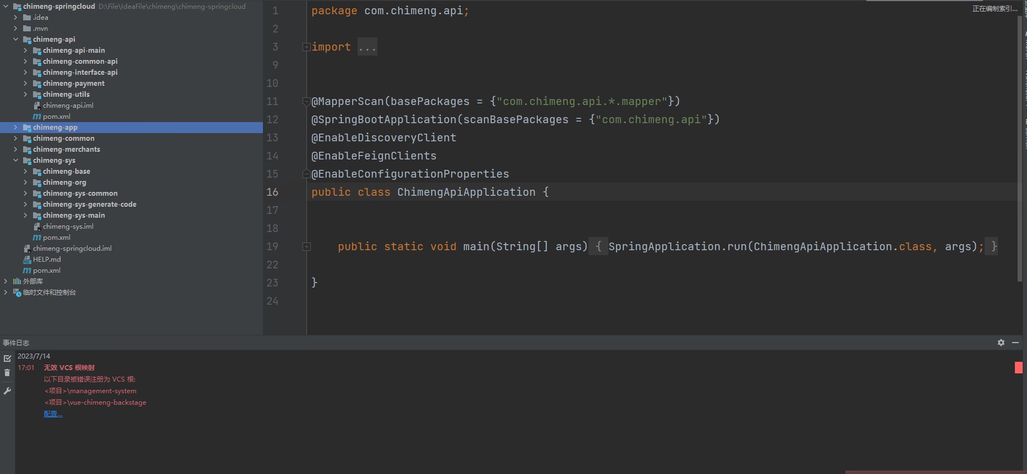Viewport: 1027px width, 474px height.
Task: Collapse the chimeng-api module
Action: pos(16,40)
